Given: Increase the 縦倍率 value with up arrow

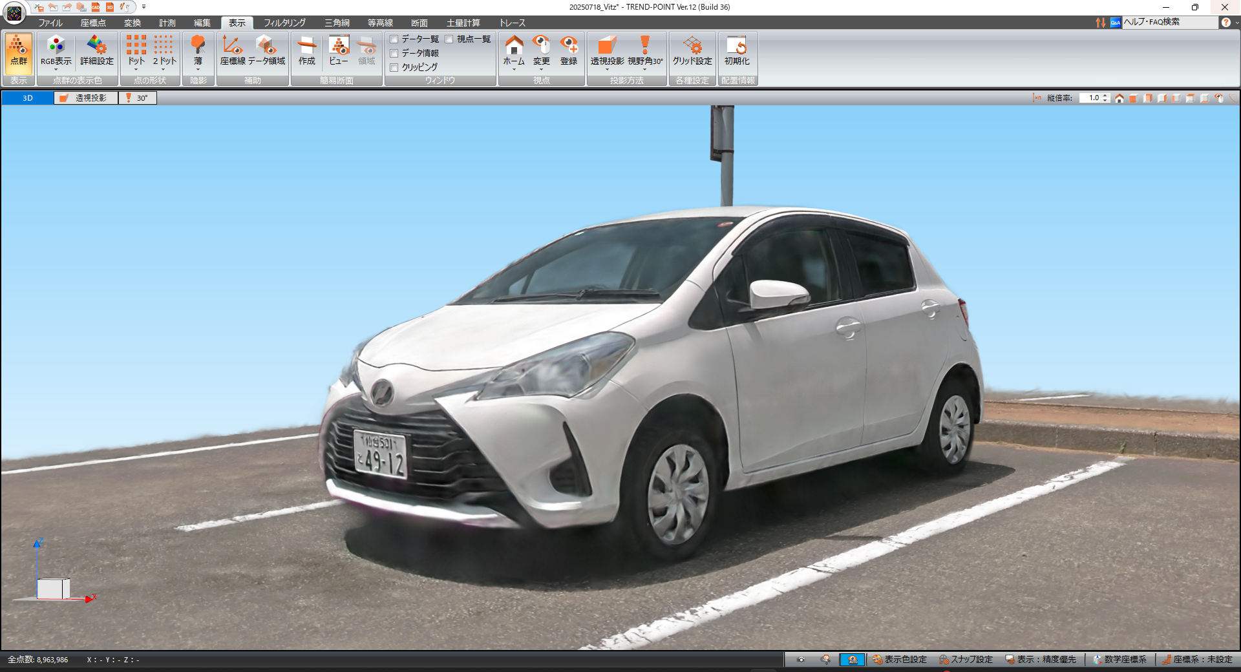Looking at the screenshot, I should coord(1106,96).
